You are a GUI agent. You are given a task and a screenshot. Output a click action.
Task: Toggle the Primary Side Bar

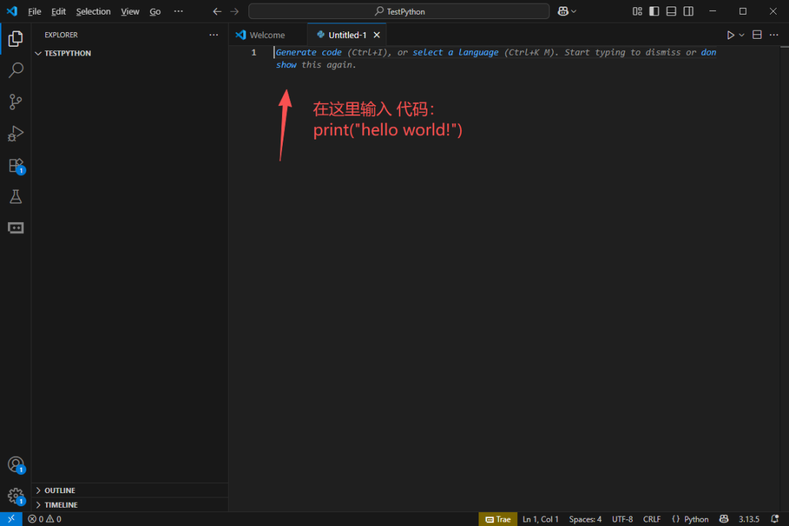coord(654,11)
